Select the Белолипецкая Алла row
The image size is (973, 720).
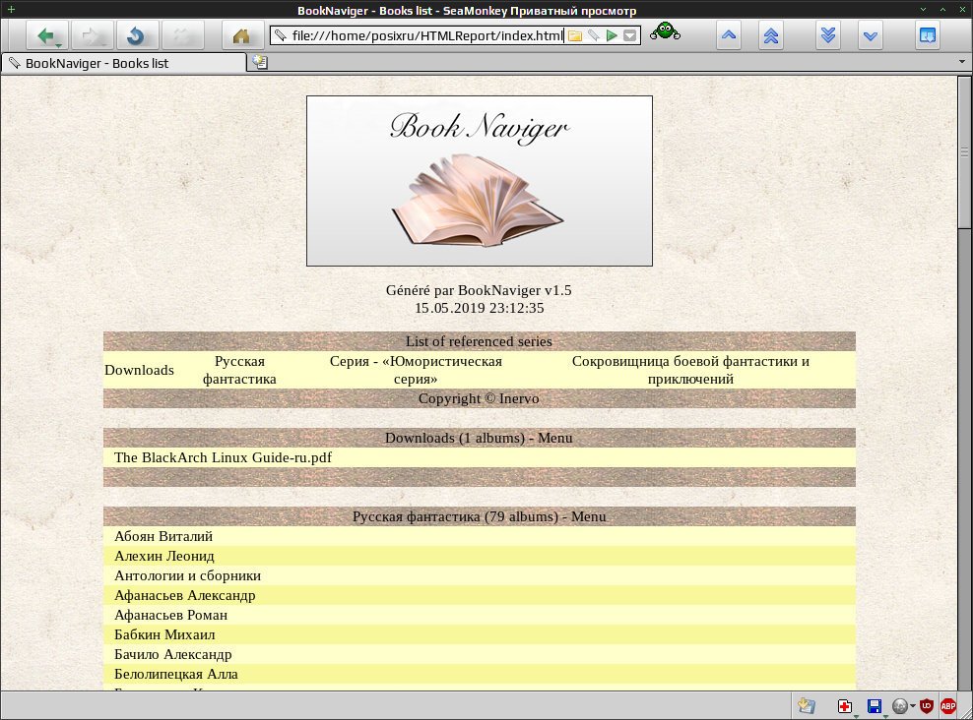479,674
